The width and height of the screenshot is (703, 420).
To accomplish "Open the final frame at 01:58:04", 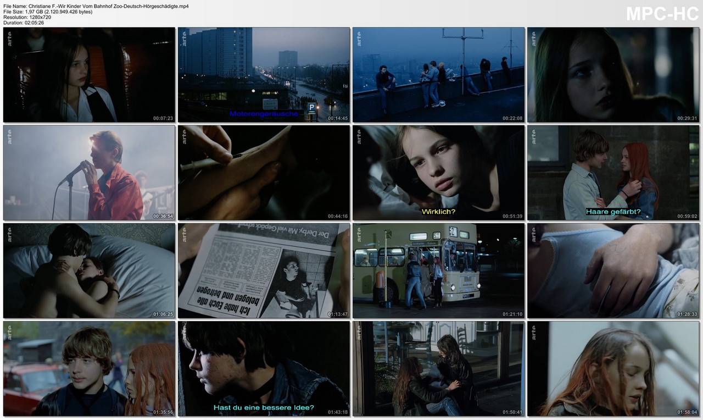I will (x=613, y=368).
